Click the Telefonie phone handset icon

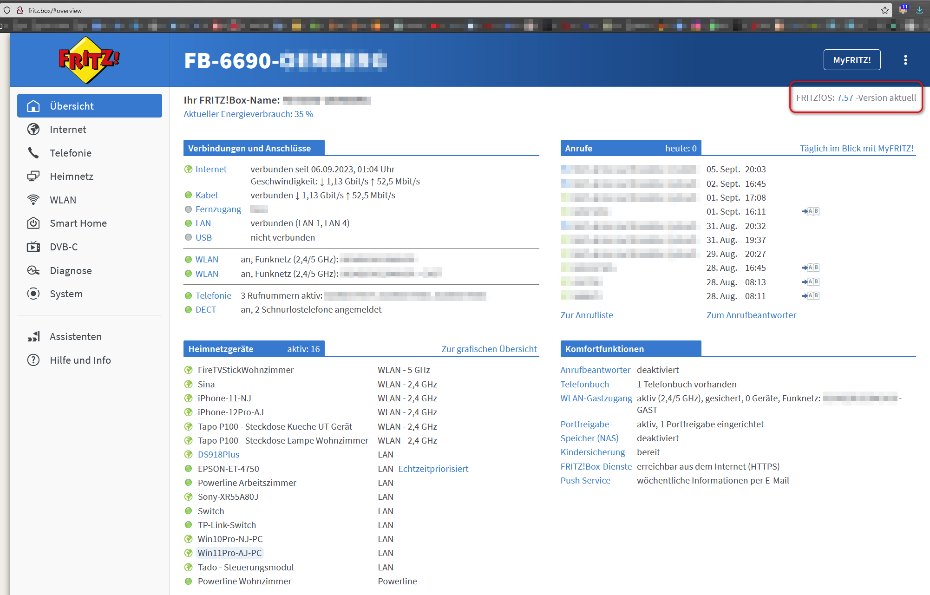pos(33,153)
